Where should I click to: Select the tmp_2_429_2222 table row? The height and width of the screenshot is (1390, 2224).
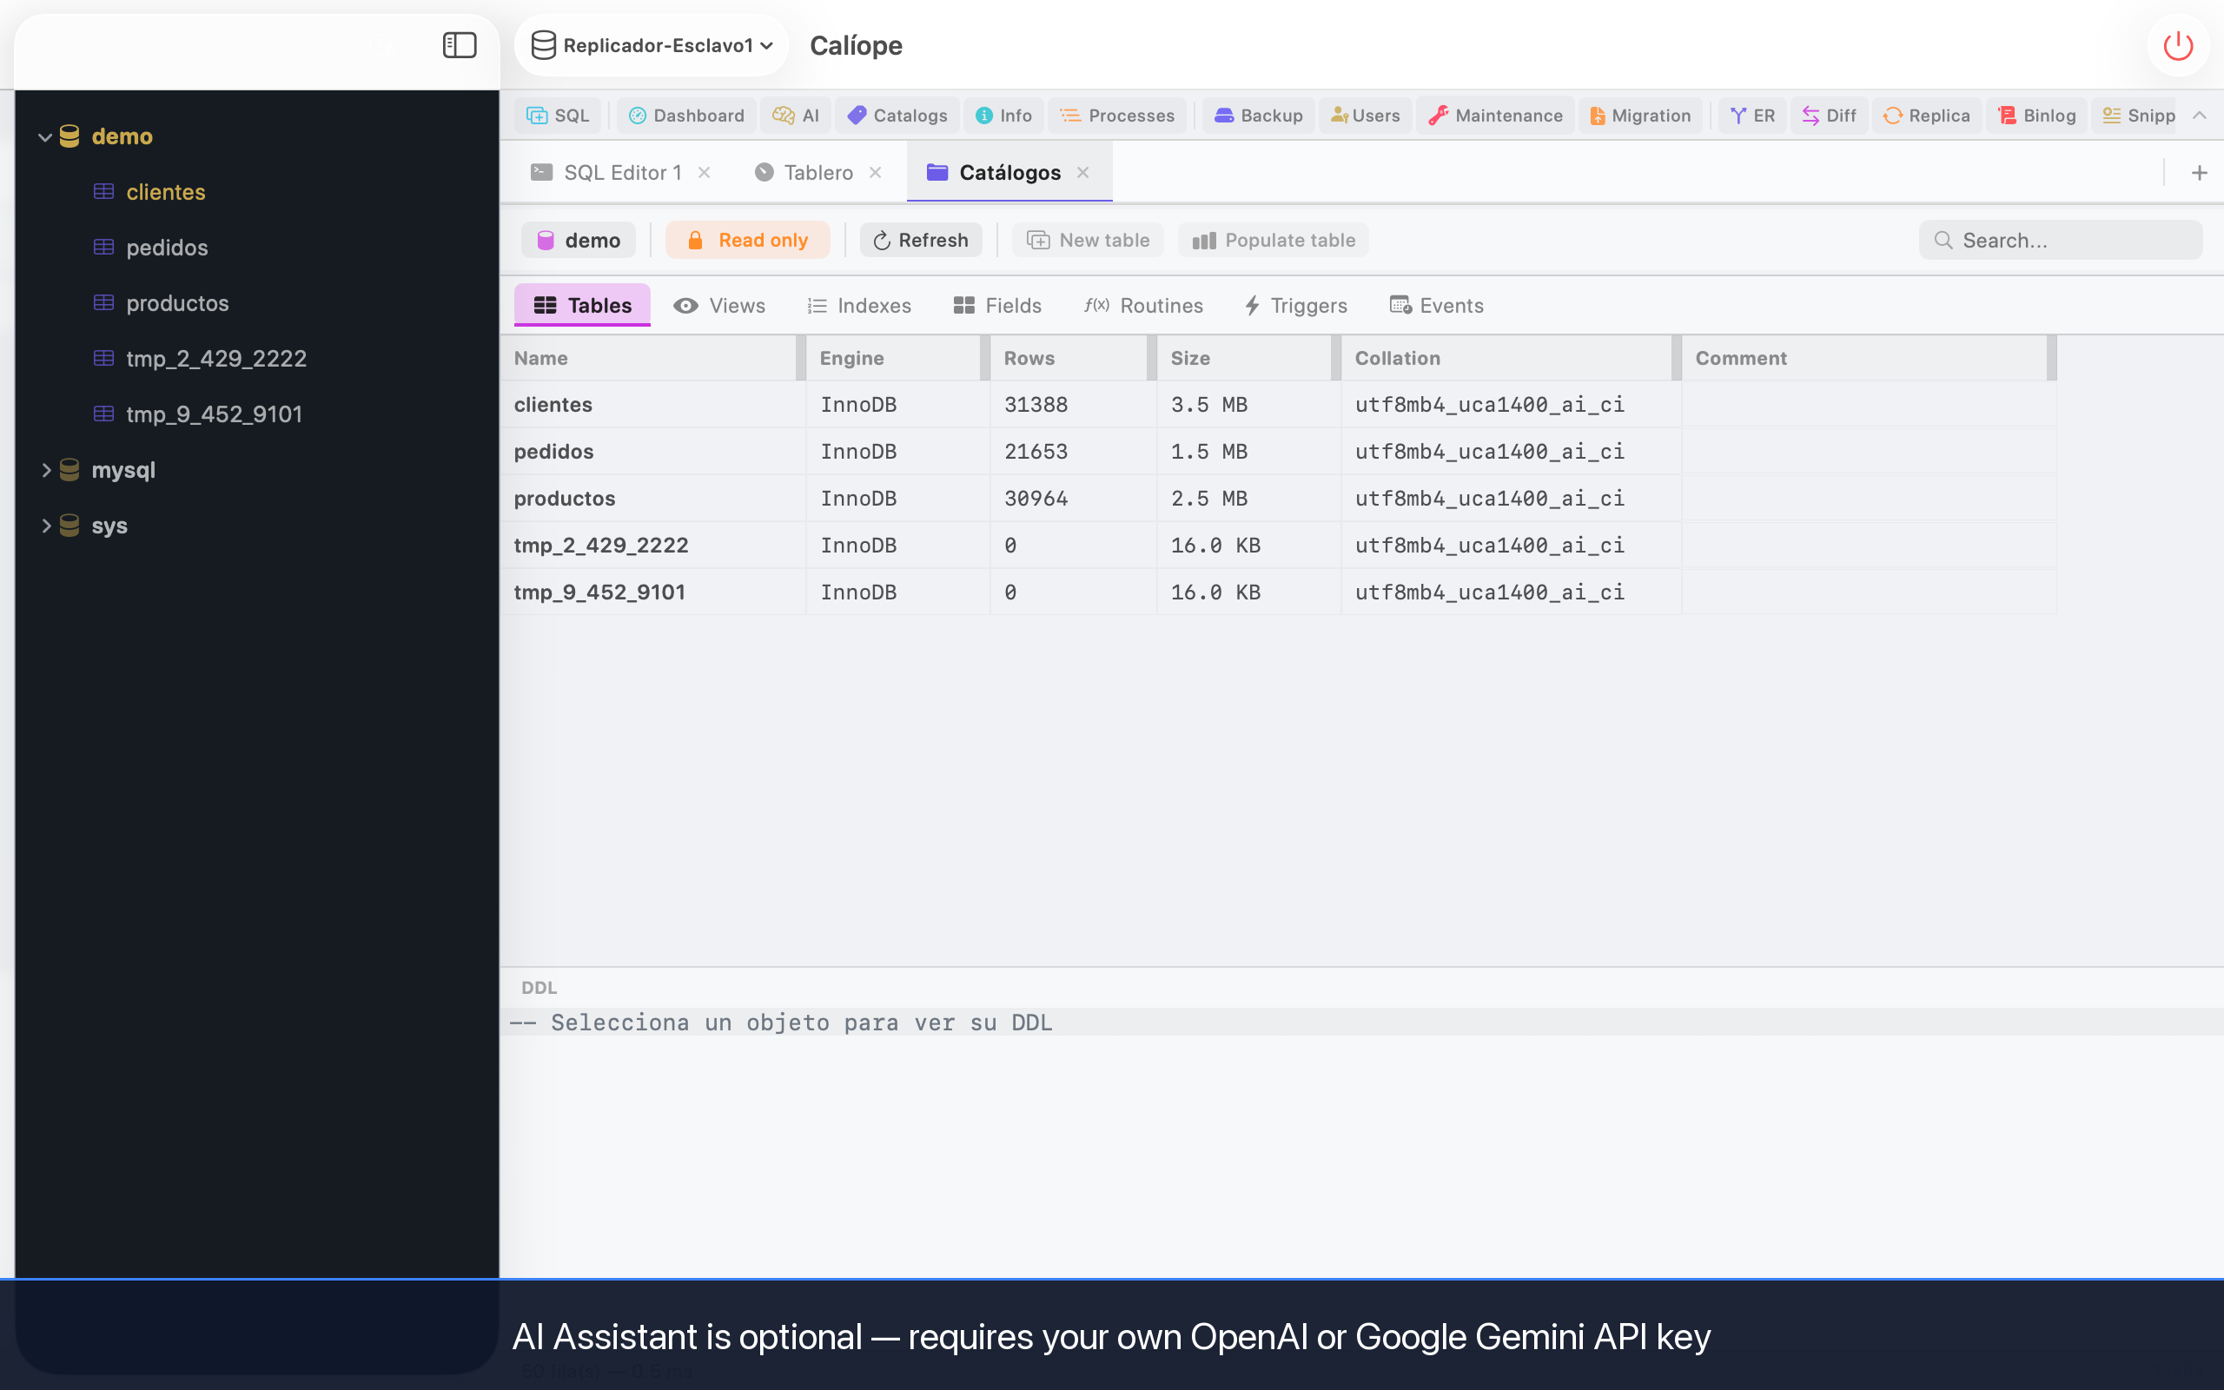[x=1278, y=546]
